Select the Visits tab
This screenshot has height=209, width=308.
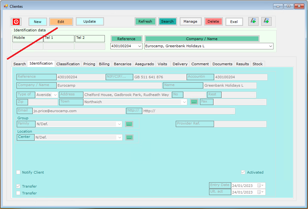coord(162,64)
